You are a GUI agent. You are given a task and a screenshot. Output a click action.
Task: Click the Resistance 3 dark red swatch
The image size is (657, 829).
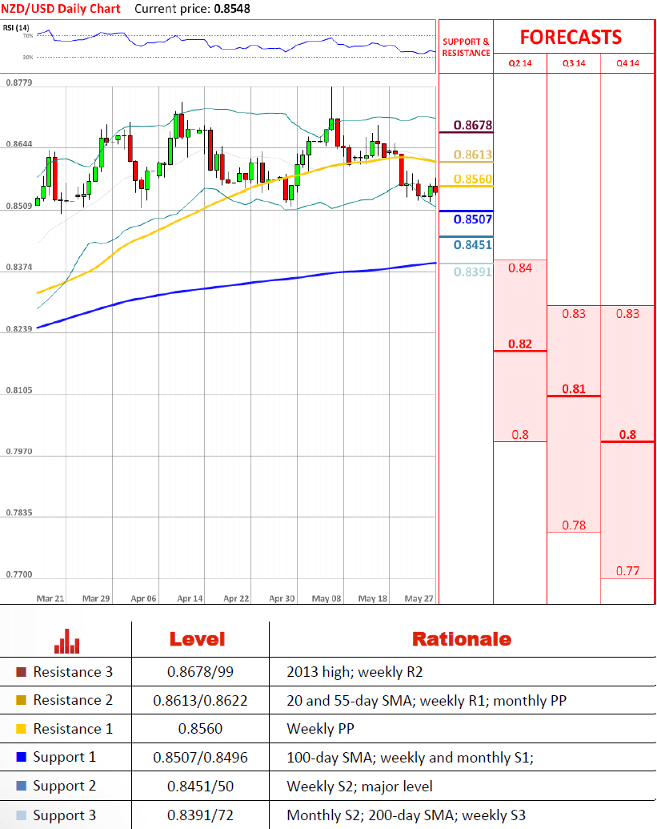(x=21, y=672)
